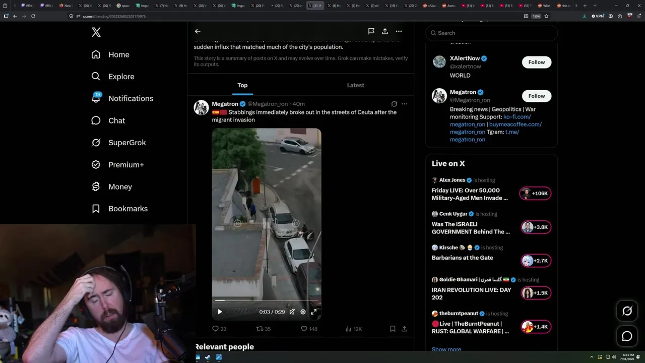Follow Megatron in the right panel
The image size is (645, 363).
pos(537,96)
